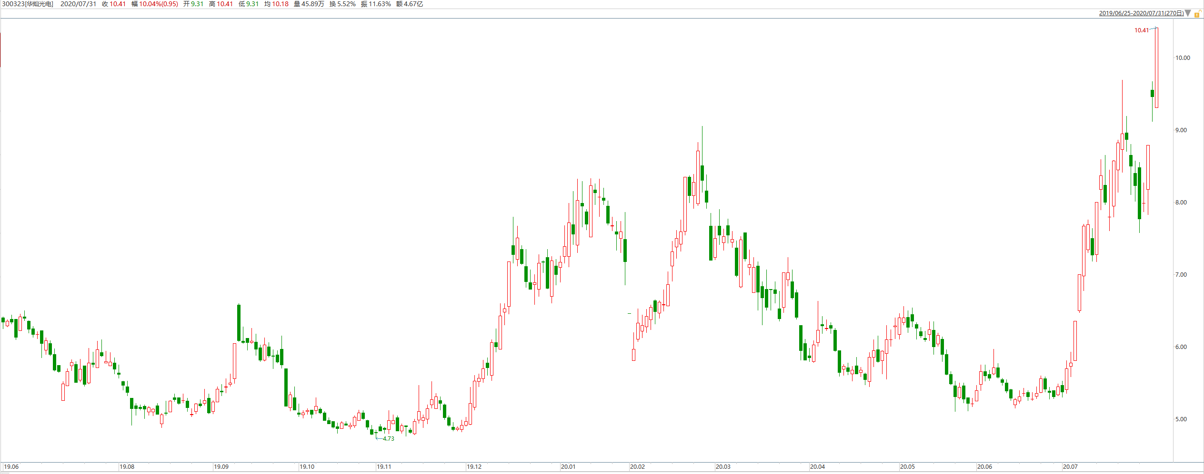The image size is (1204, 474).
Task: Click the 19.10 label on time axis
Action: (307, 467)
